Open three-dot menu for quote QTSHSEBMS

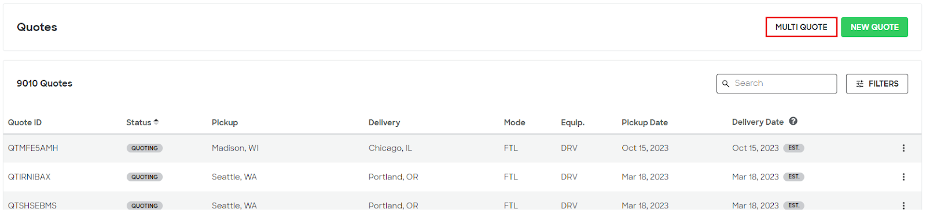[x=903, y=205]
